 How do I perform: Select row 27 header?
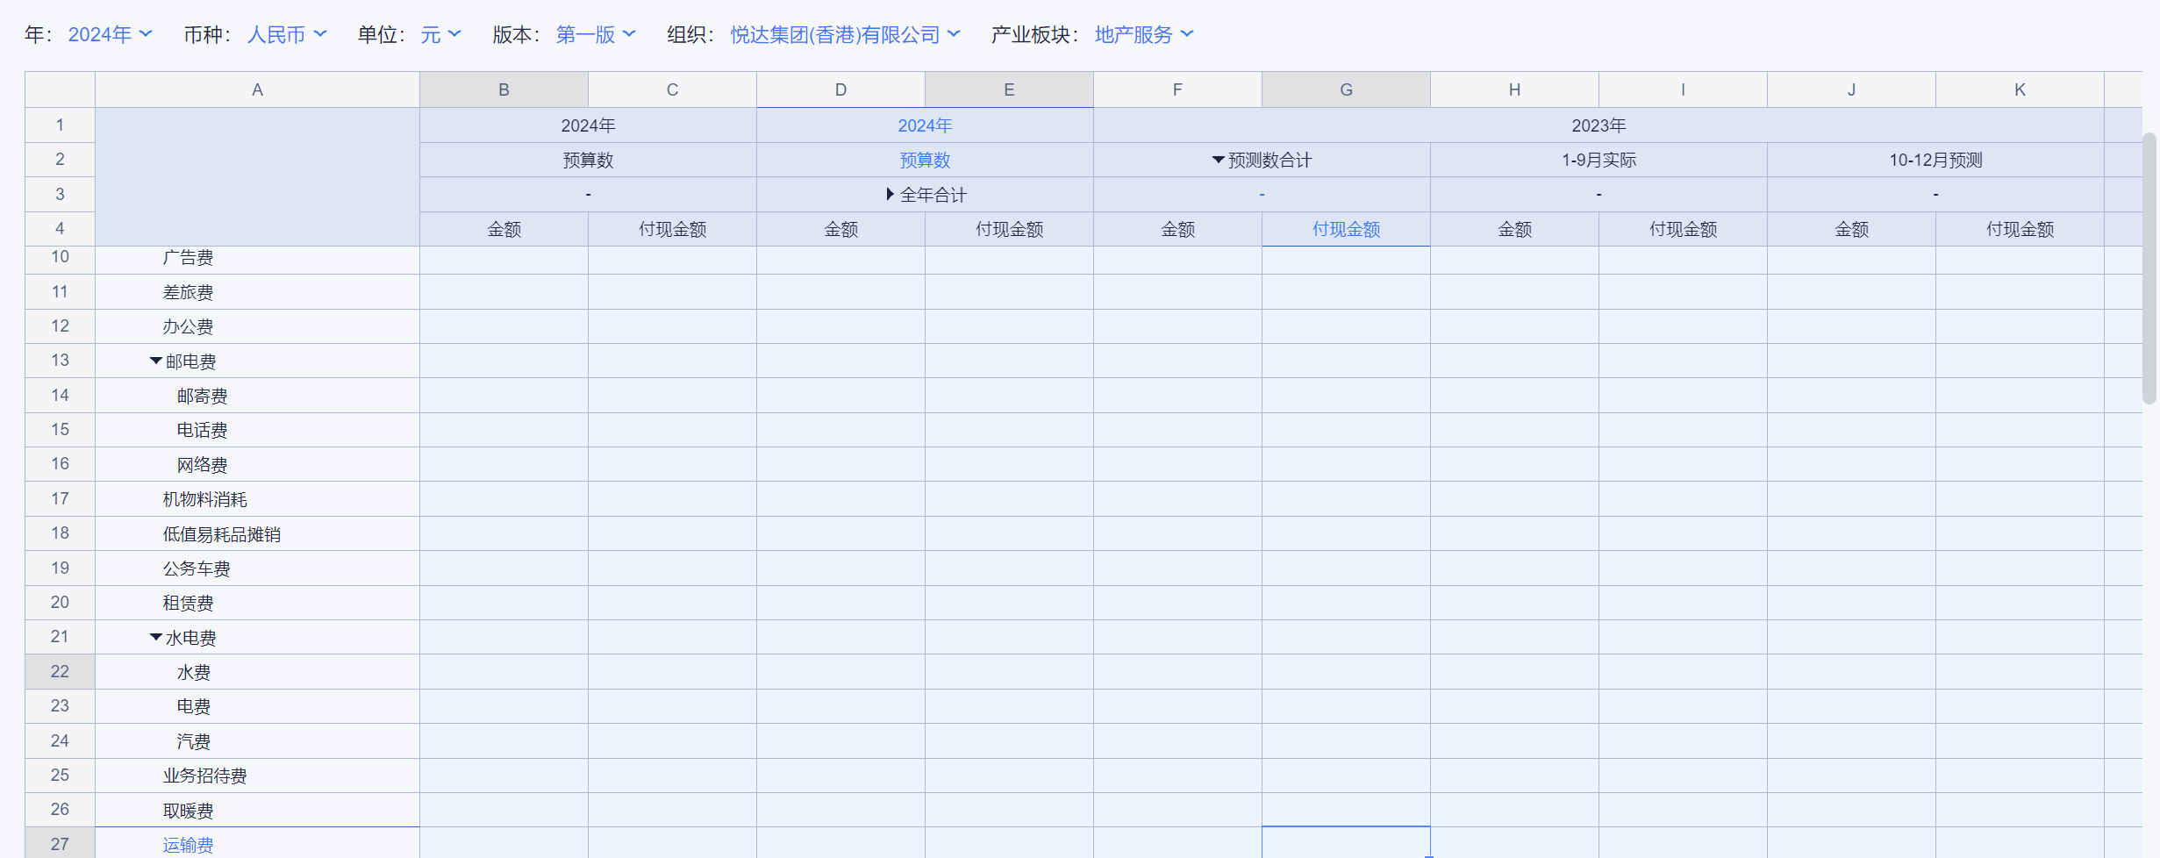(60, 843)
